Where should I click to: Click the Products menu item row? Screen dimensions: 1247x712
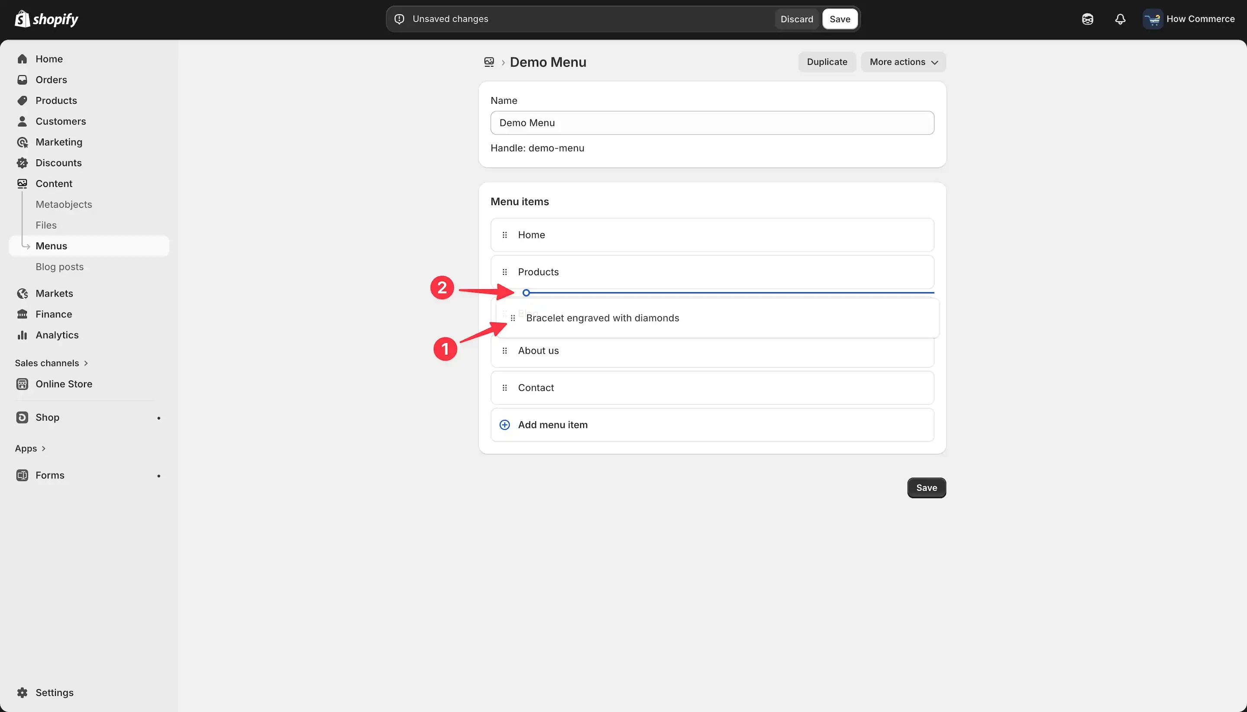(712, 272)
